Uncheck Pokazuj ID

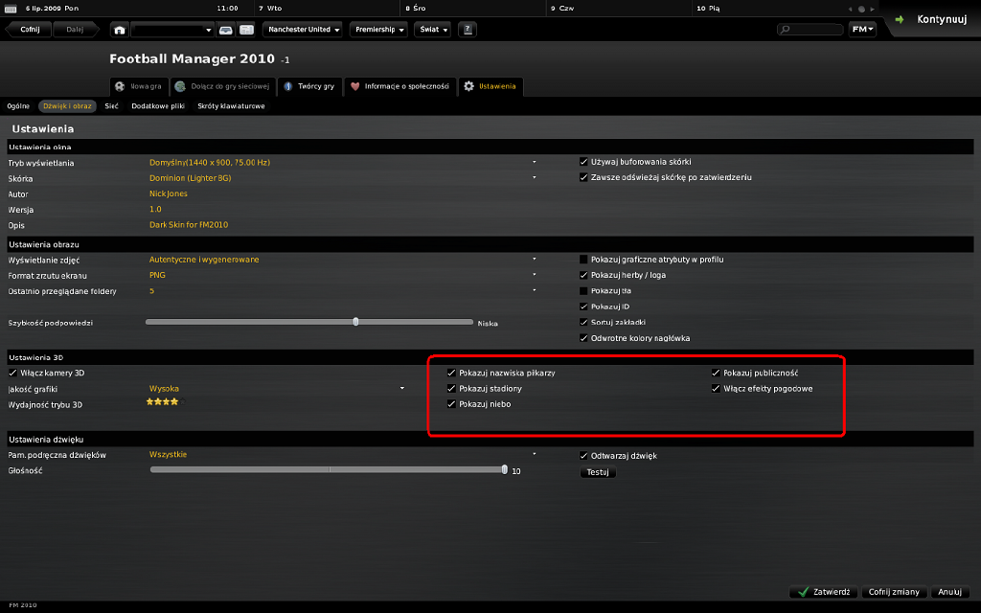583,306
